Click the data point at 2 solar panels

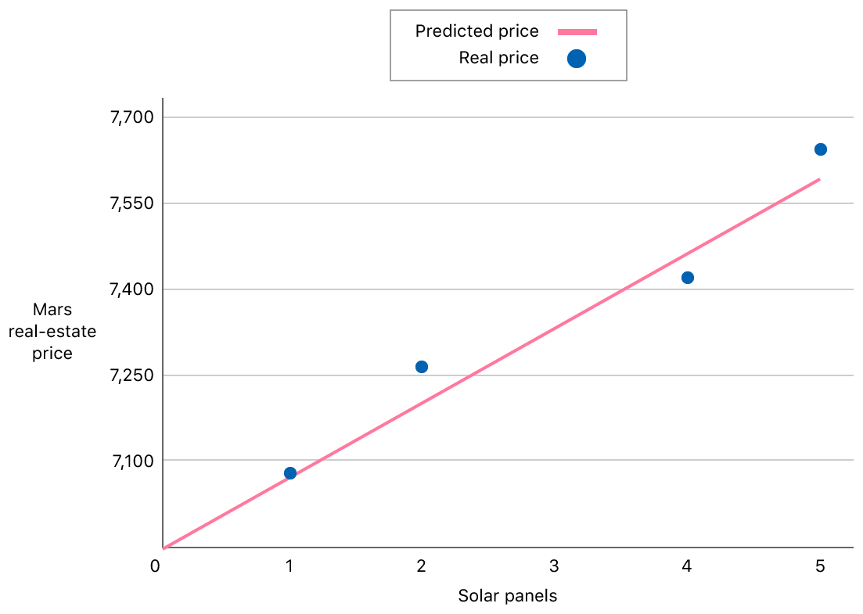tap(422, 367)
